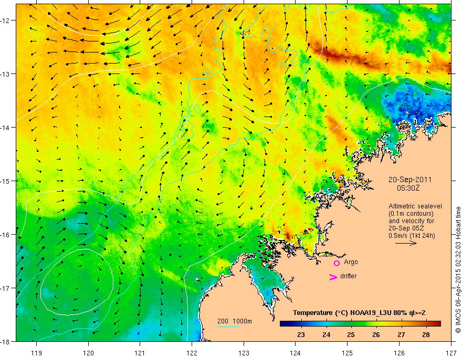Click the 124 longitude axis label
The width and height of the screenshot is (462, 357).
(296, 353)
